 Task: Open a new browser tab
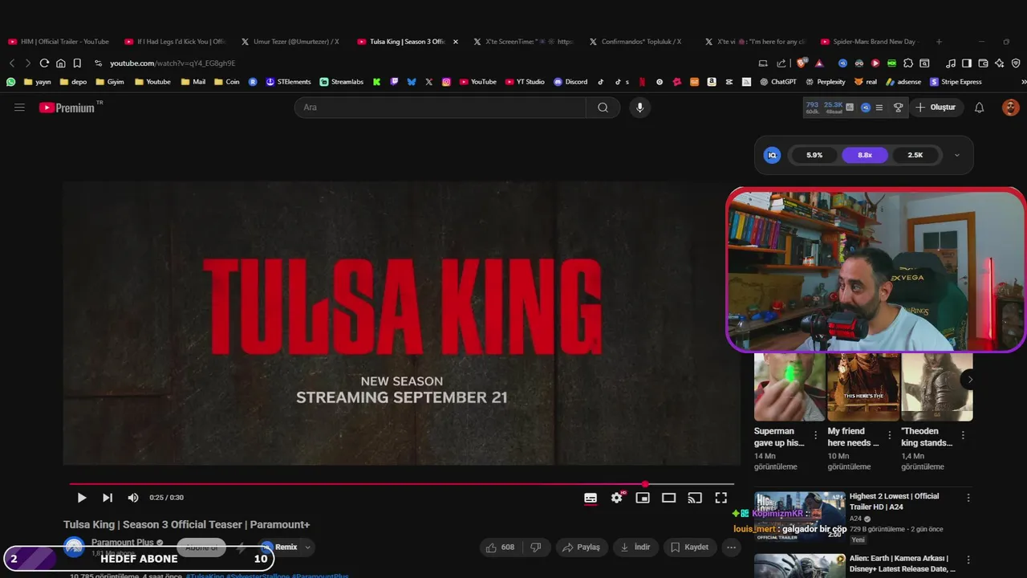coord(939,42)
